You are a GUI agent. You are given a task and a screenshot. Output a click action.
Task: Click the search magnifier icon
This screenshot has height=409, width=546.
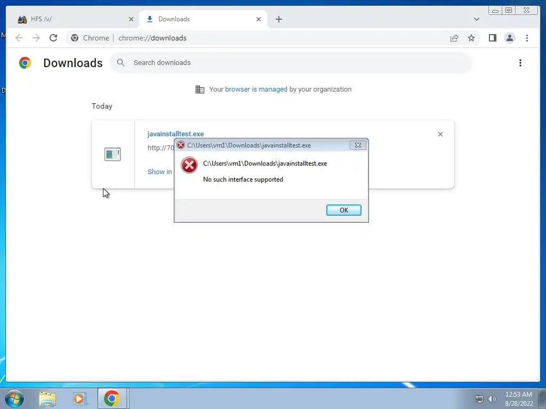tap(121, 63)
